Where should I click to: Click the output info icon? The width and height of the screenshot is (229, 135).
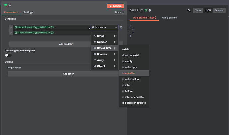150,10
